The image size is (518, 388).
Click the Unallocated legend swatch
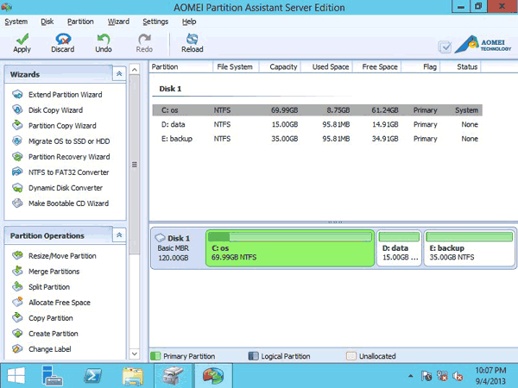[x=351, y=356]
